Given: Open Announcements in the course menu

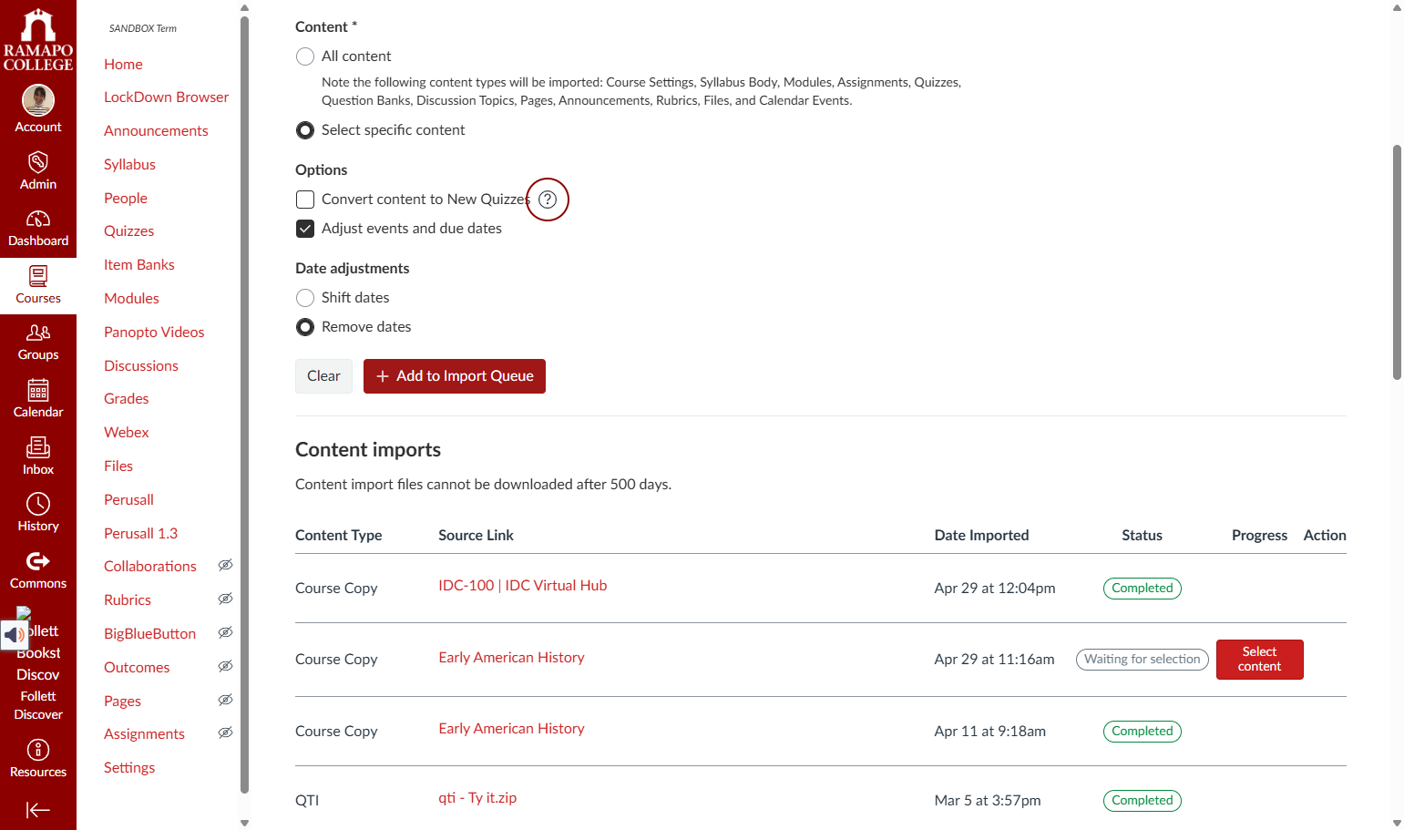Looking at the screenshot, I should pyautogui.click(x=156, y=130).
